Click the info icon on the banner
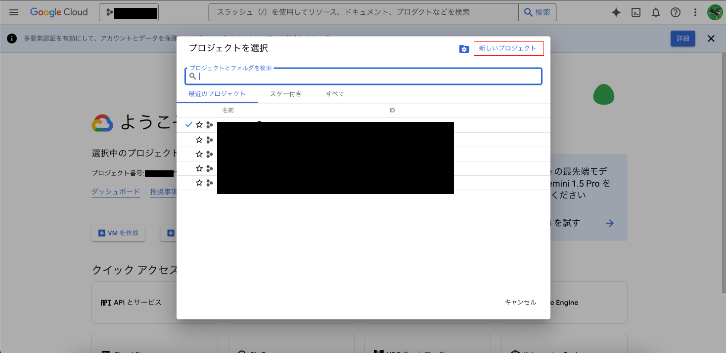Viewport: 726px width, 353px height. [x=12, y=39]
